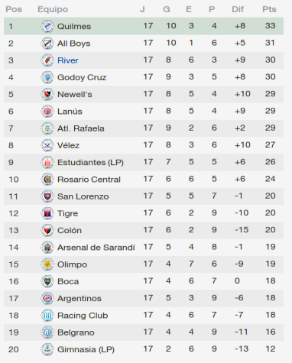Image resolution: width=292 pixels, height=363 pixels.
Task: Select the Rosario Central team name
Action: [x=89, y=180]
